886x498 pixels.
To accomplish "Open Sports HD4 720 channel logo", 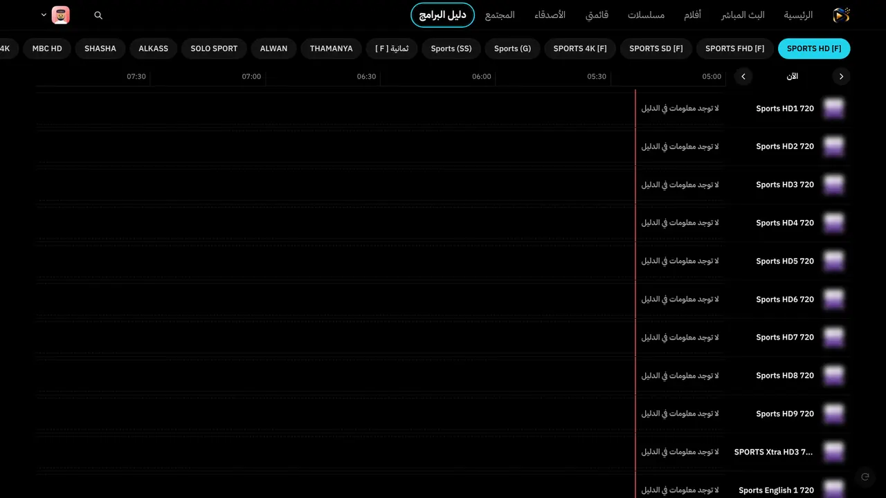I will click(833, 223).
